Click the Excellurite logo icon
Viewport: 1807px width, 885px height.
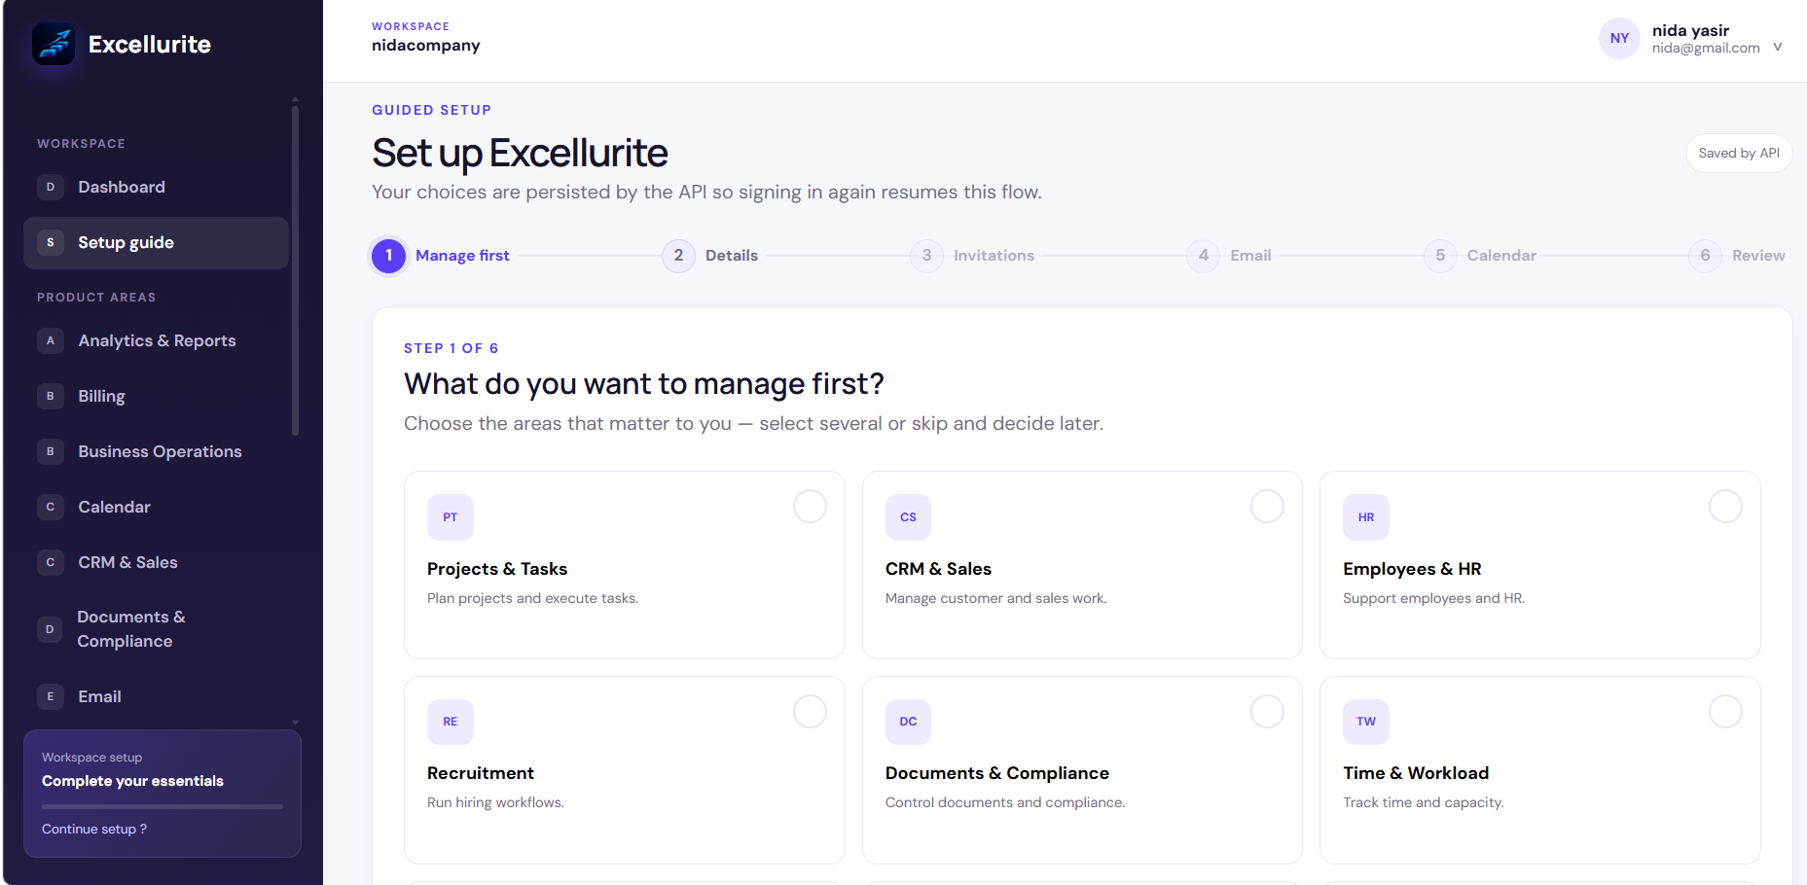click(x=54, y=44)
